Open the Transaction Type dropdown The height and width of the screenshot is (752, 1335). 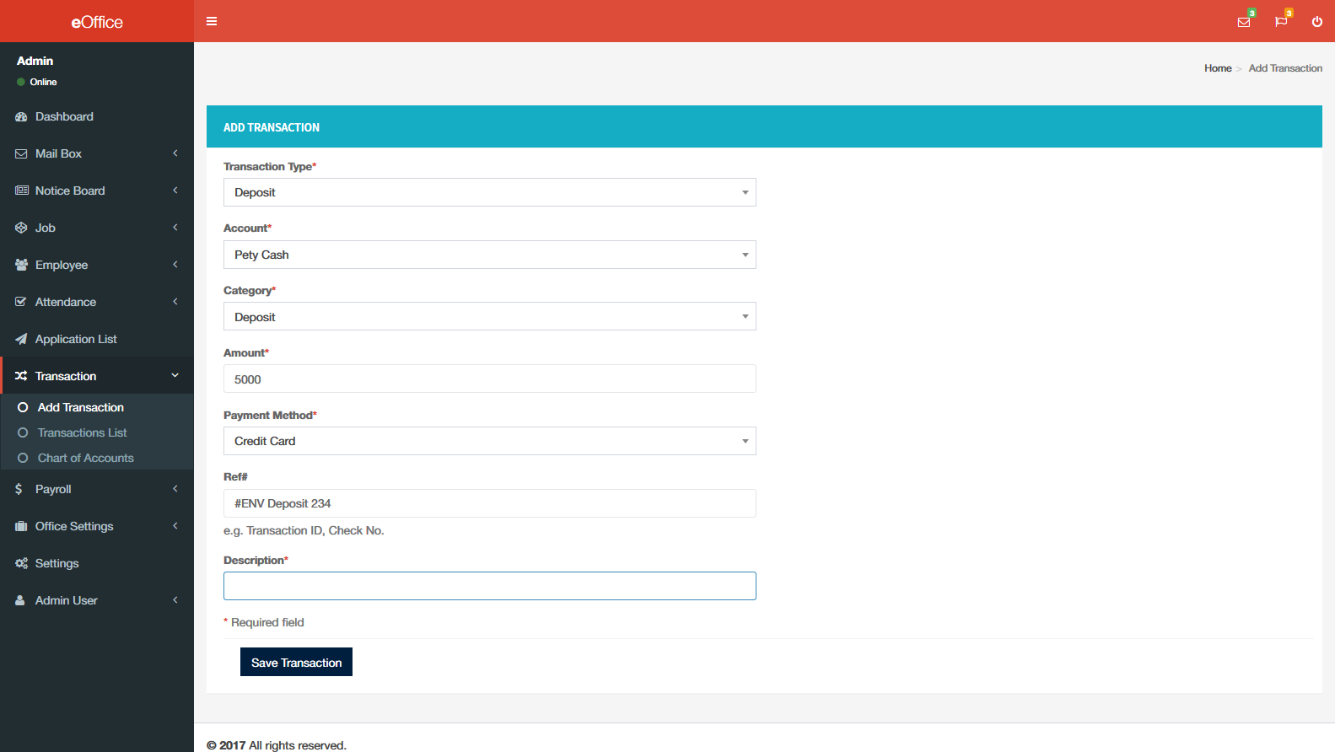pyautogui.click(x=489, y=192)
